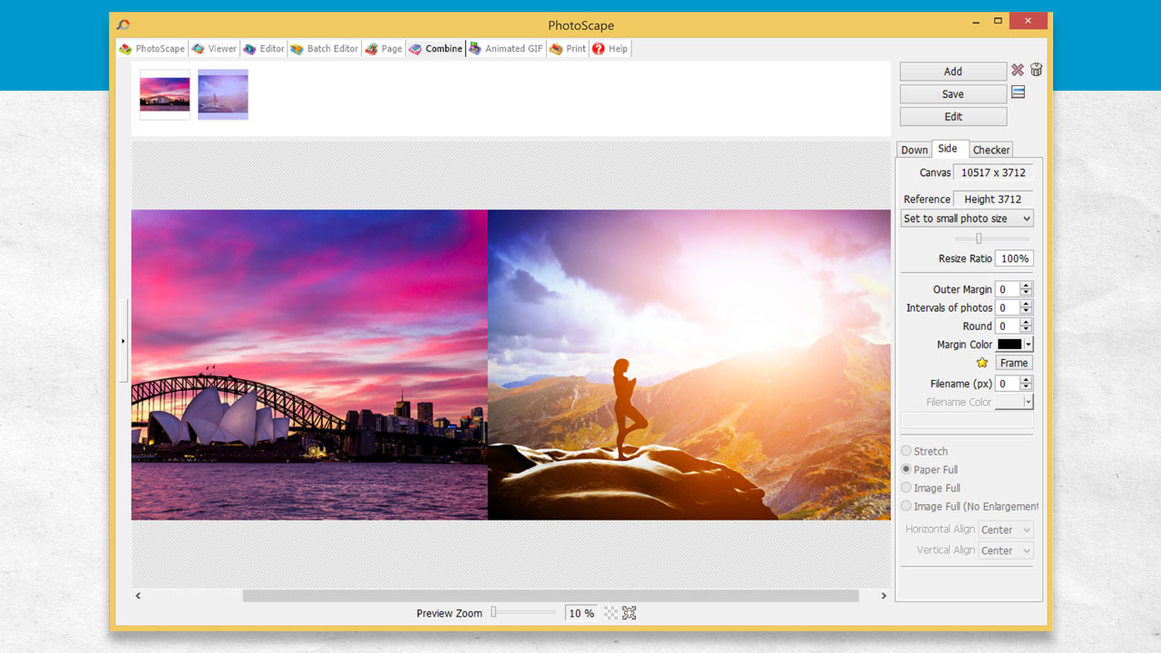This screenshot has height=653, width=1161.
Task: Click the Sydney Opera House photo in preview
Action: pyautogui.click(x=309, y=365)
